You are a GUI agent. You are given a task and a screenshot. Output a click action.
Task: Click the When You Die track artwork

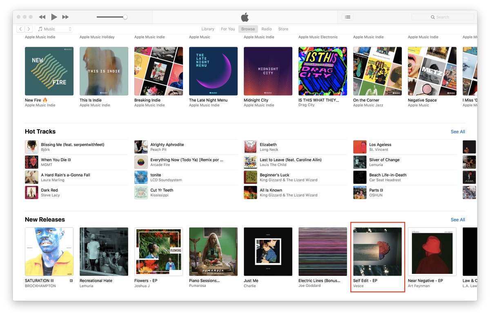[31, 162]
